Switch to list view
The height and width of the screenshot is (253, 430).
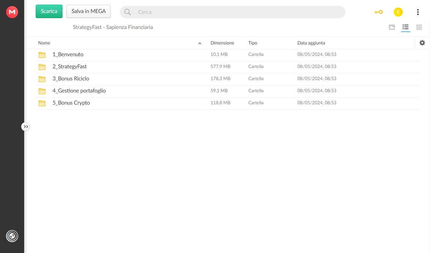pos(406,27)
